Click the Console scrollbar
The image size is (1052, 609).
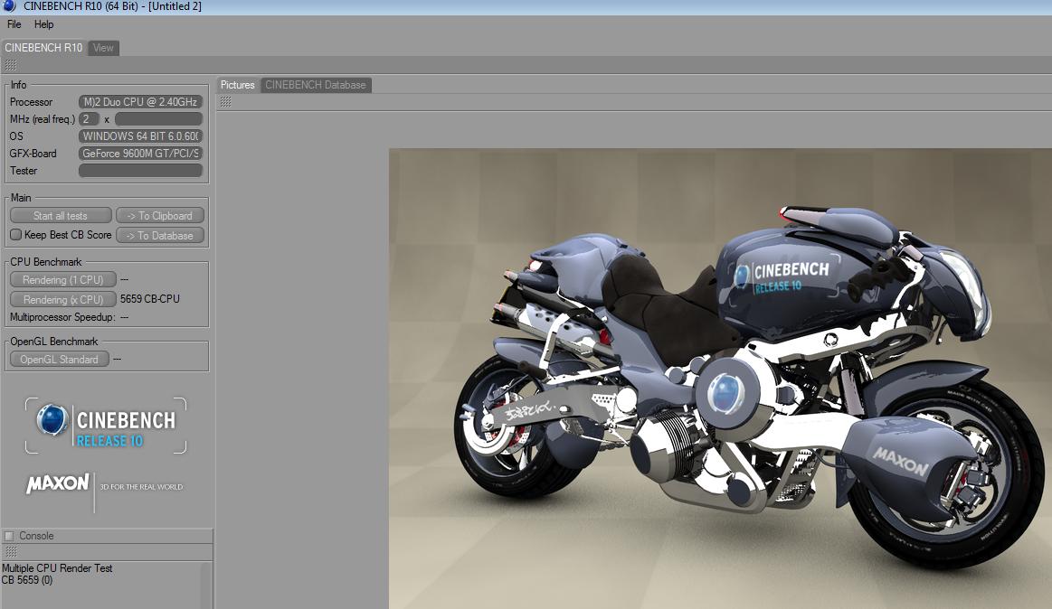tap(206, 586)
